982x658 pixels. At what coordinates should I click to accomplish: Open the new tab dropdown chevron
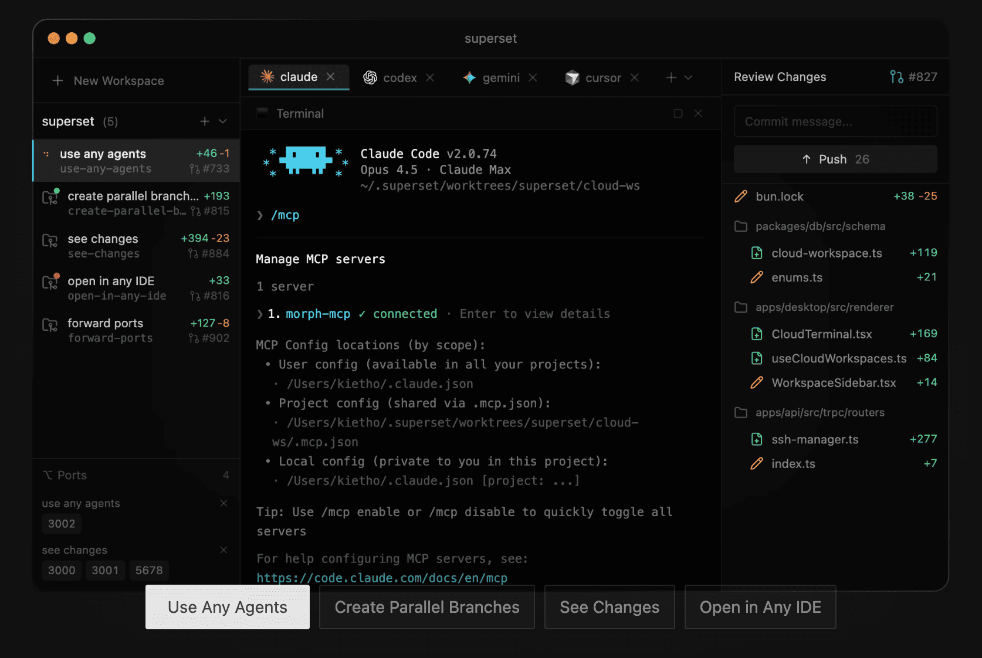pyautogui.click(x=689, y=77)
